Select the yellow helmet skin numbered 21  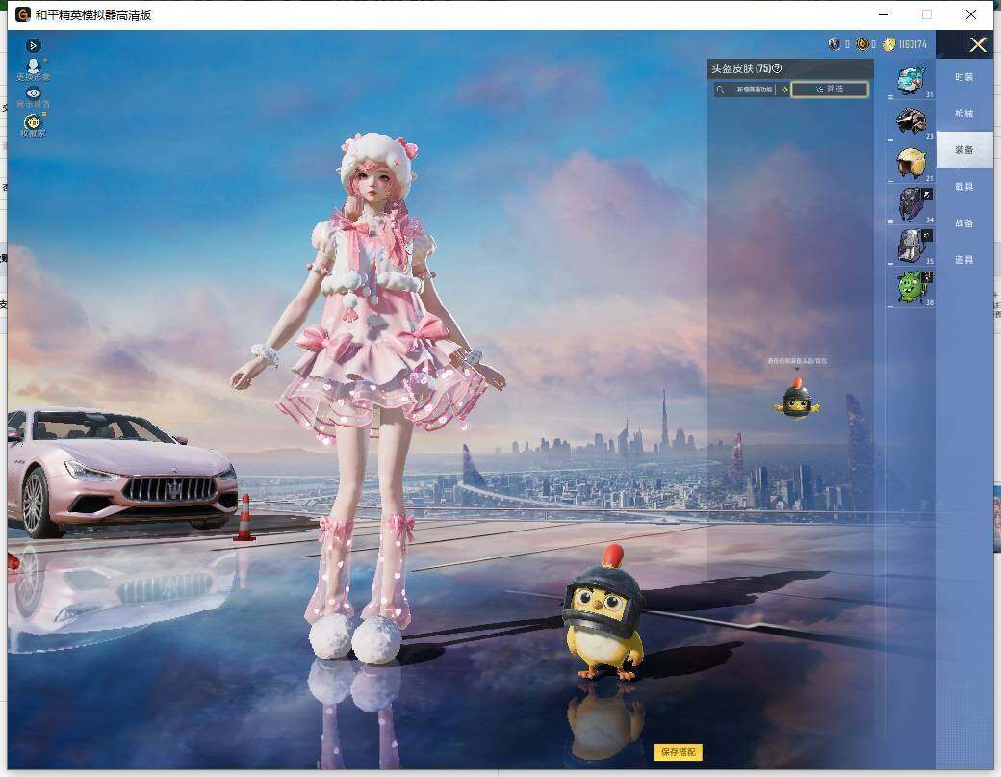(x=911, y=163)
